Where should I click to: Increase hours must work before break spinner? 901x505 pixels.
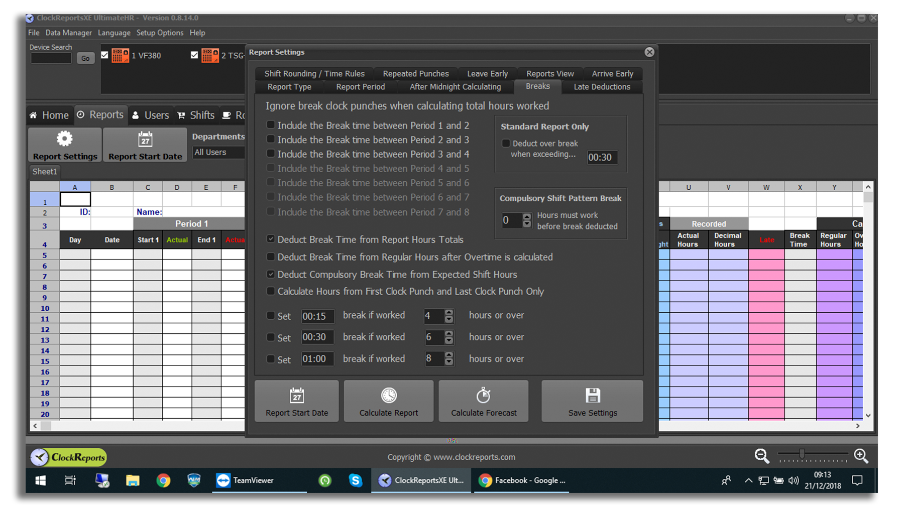pyautogui.click(x=526, y=216)
